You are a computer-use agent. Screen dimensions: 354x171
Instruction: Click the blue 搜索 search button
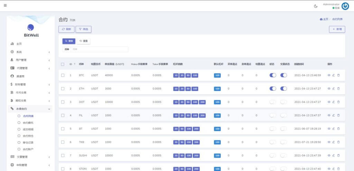click(x=69, y=41)
